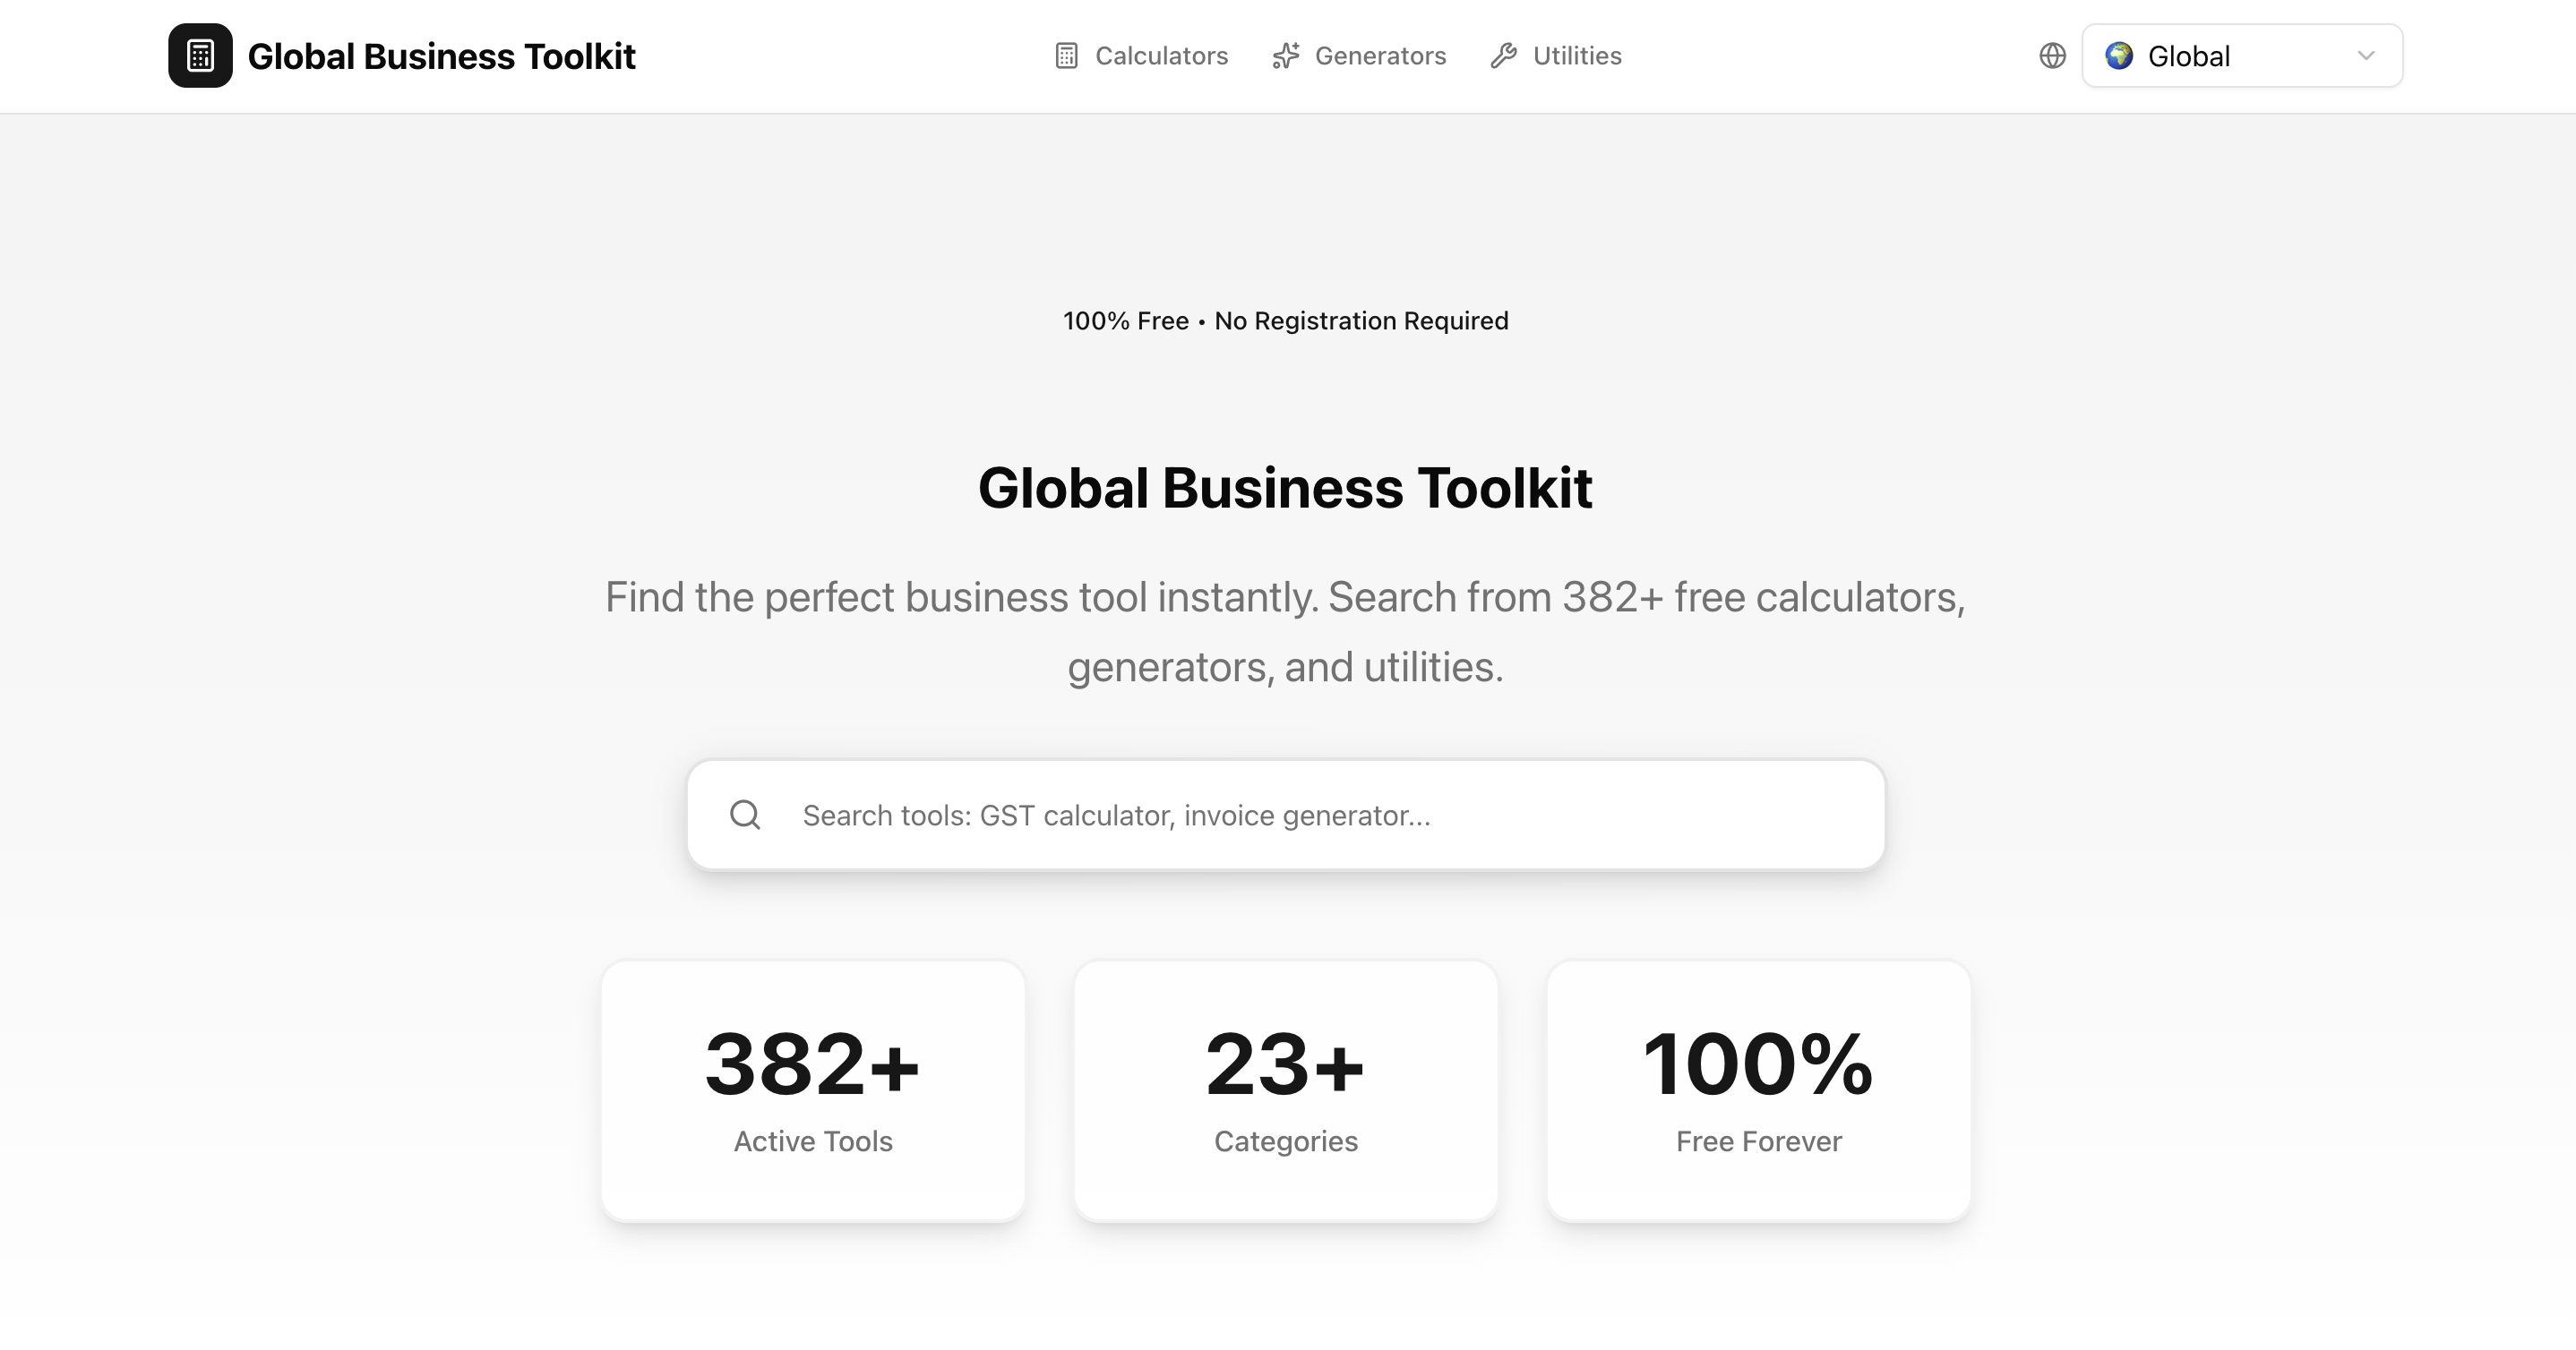Select the 382+ Active Tools stat card
This screenshot has width=2576, height=1350.
coord(813,1089)
